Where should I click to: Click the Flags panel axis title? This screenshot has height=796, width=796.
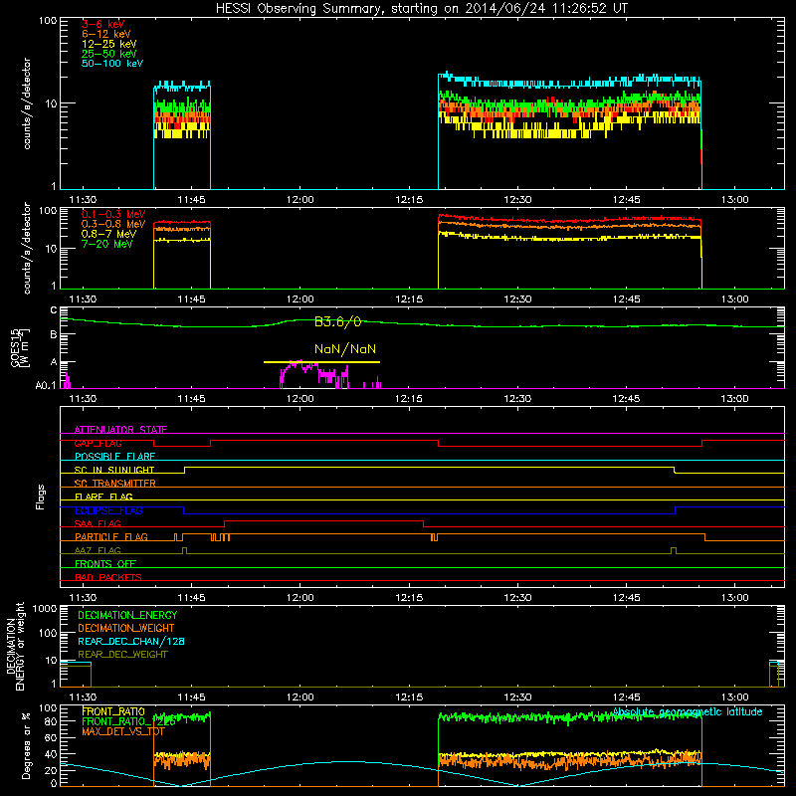[41, 497]
